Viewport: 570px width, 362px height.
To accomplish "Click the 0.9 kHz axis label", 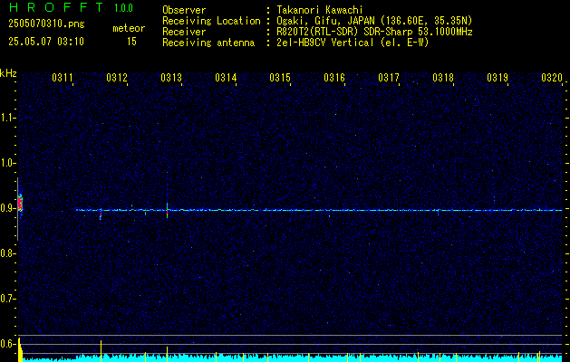I will tap(7, 208).
